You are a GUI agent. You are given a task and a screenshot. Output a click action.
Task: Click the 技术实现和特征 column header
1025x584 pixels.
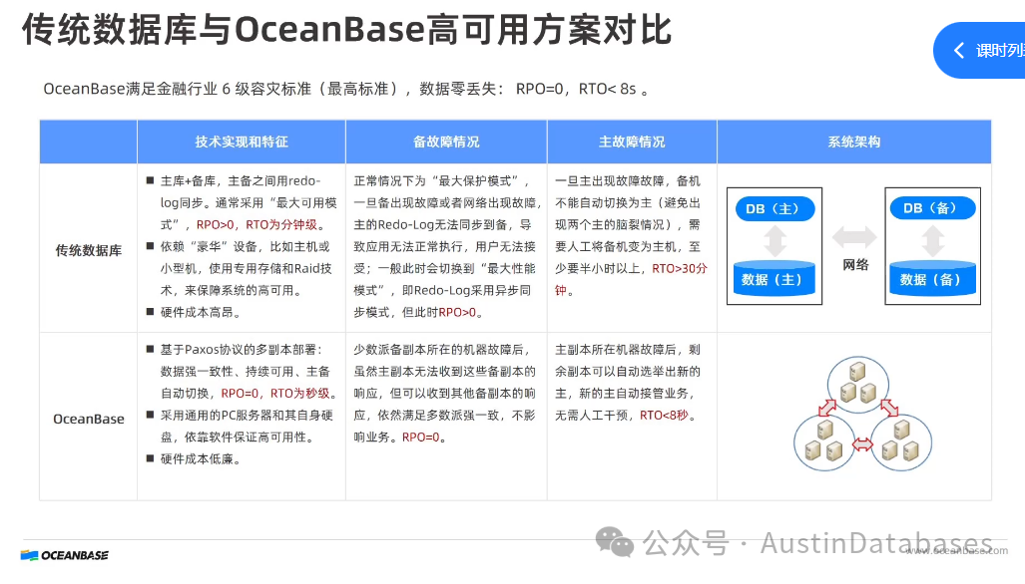pos(242,142)
